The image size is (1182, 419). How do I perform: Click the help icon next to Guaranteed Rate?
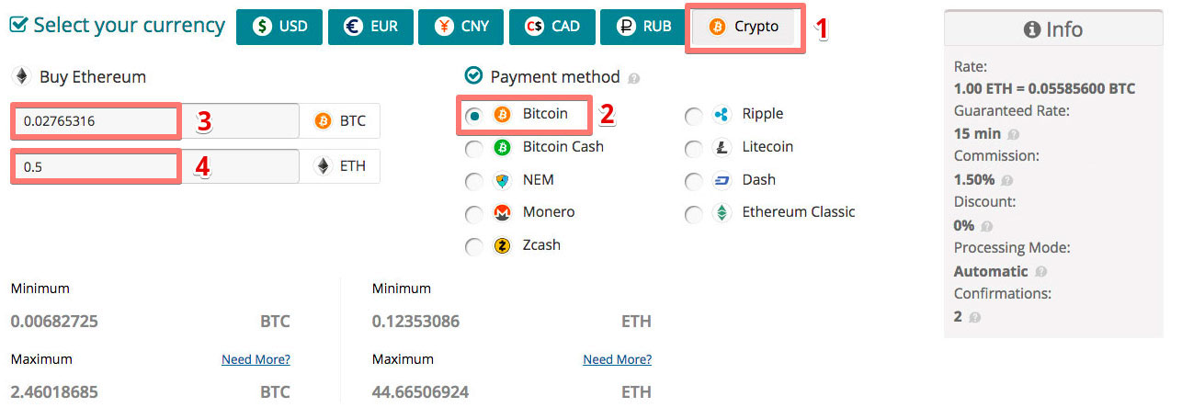click(x=1013, y=134)
